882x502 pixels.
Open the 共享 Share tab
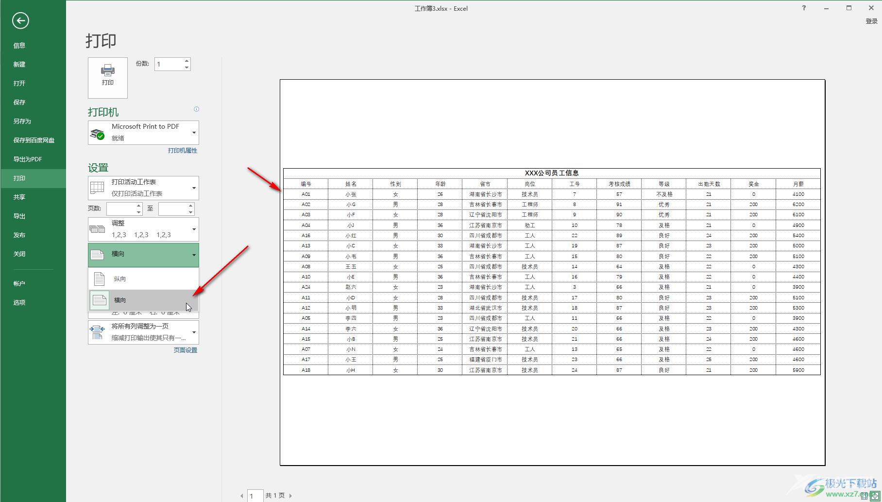tap(33, 197)
